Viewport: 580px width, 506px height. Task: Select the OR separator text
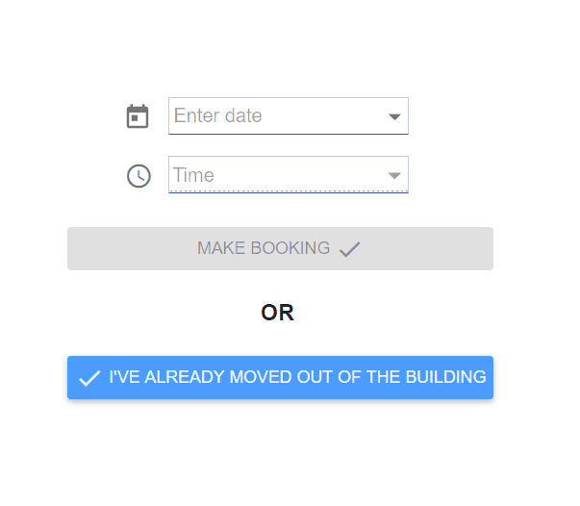click(277, 313)
